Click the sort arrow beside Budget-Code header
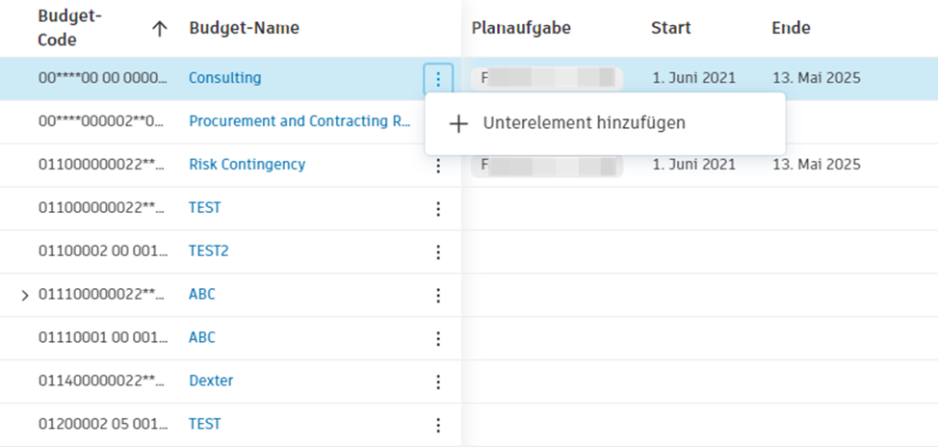Viewport: 938px width, 447px height. (160, 29)
